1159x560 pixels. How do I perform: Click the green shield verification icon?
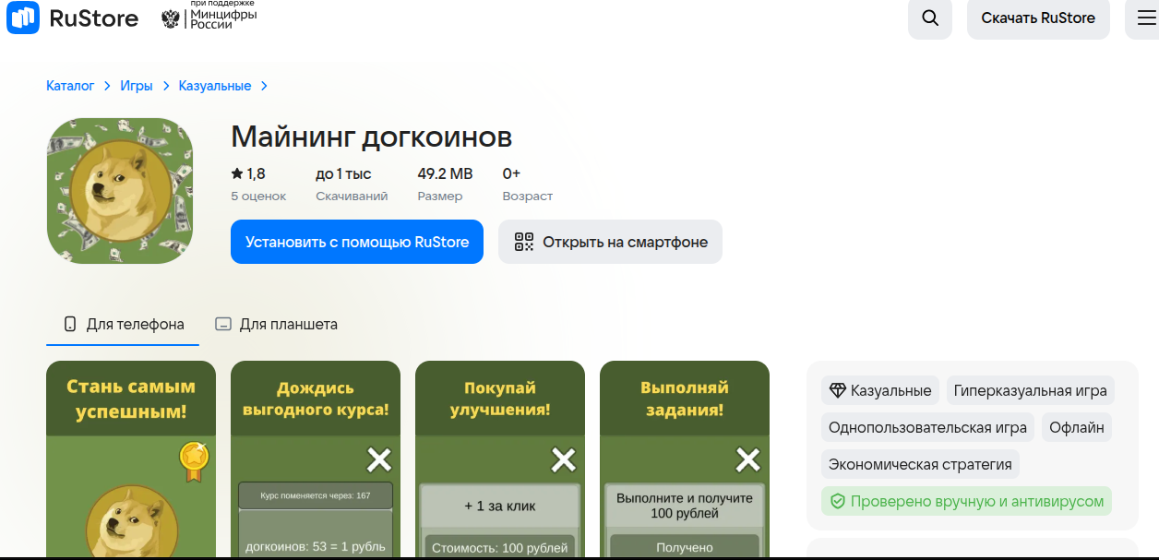click(838, 501)
